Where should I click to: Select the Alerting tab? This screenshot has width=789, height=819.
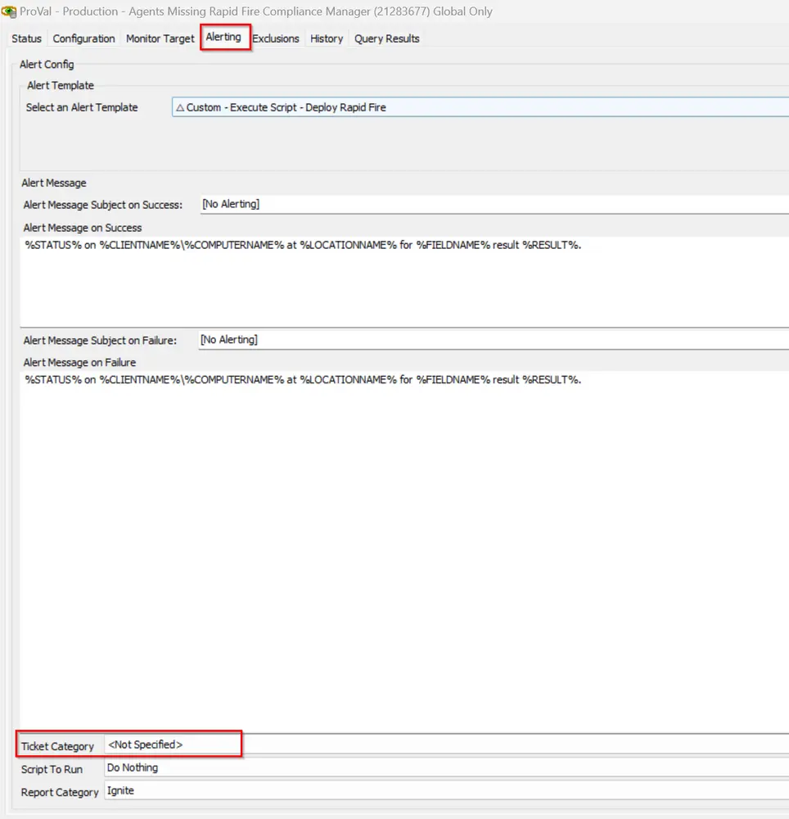click(x=223, y=37)
